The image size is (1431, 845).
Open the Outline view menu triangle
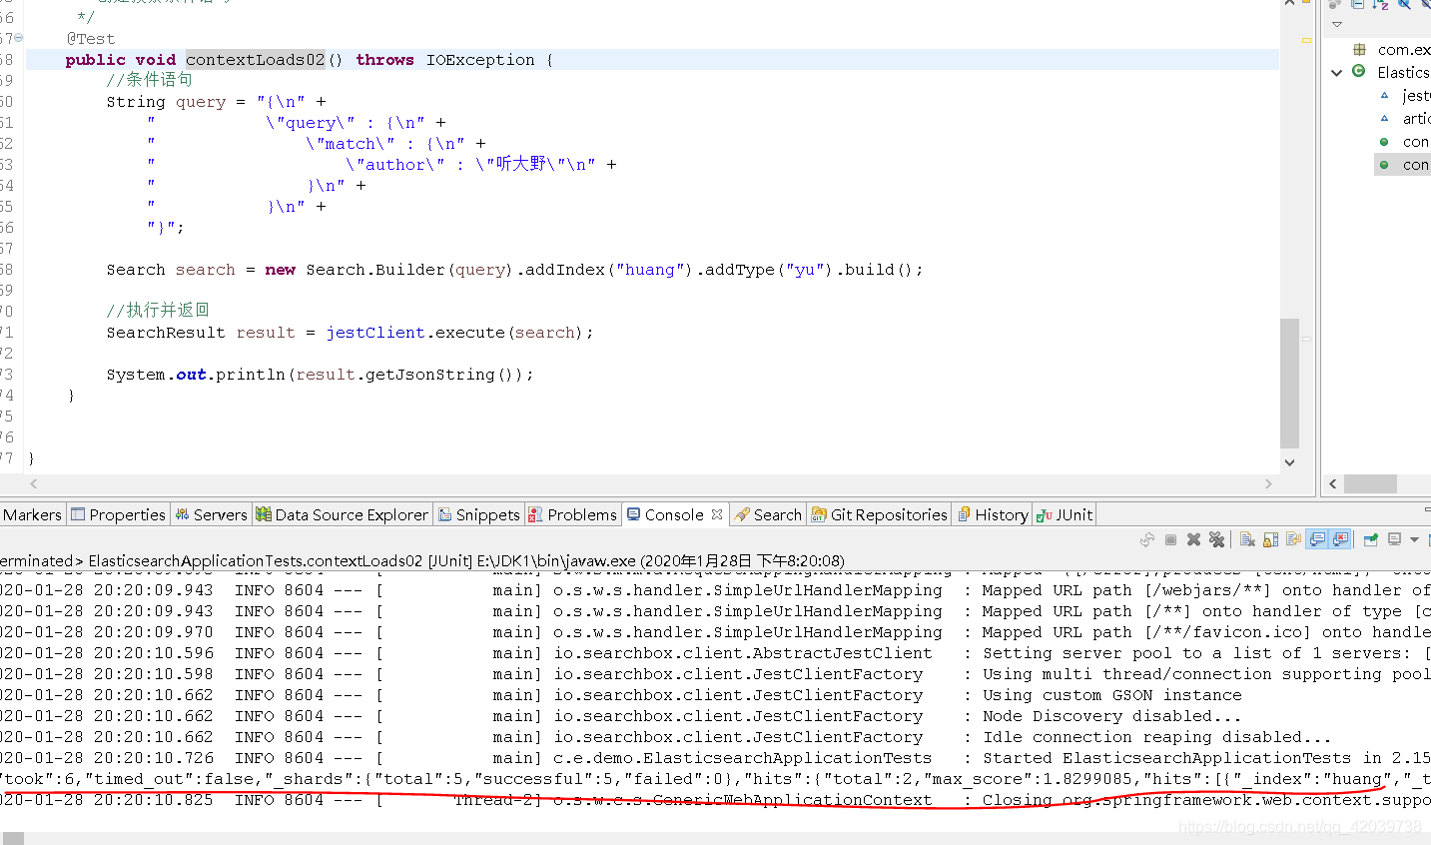tap(1337, 24)
